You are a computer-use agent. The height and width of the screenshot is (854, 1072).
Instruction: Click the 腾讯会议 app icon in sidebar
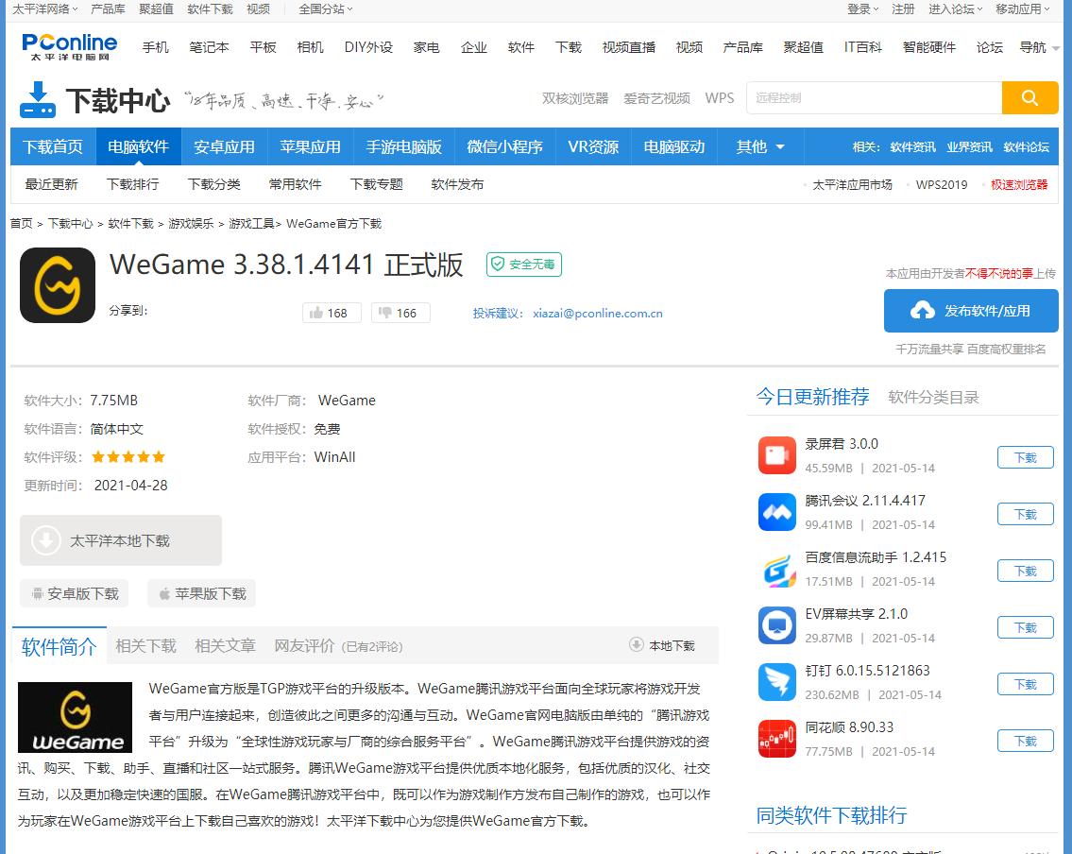point(776,512)
